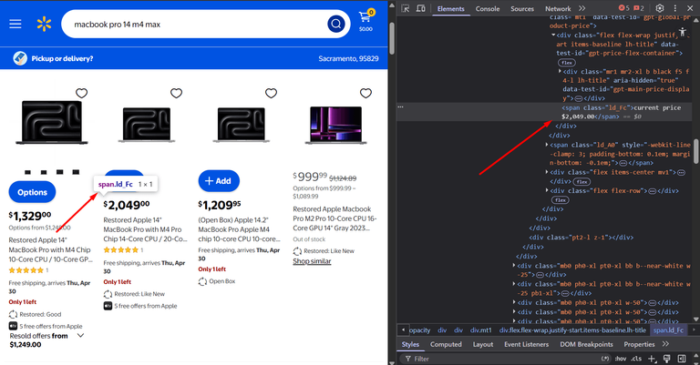This screenshot has width=700, height=365.
Task: Collapse the flex flex-wrap div node
Action: pos(553,35)
